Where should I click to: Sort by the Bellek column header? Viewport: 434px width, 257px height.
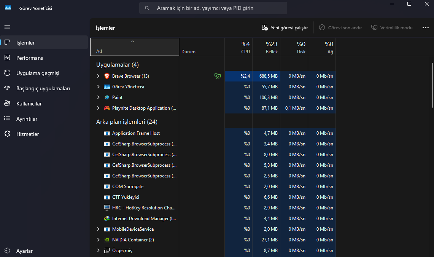(x=266, y=47)
